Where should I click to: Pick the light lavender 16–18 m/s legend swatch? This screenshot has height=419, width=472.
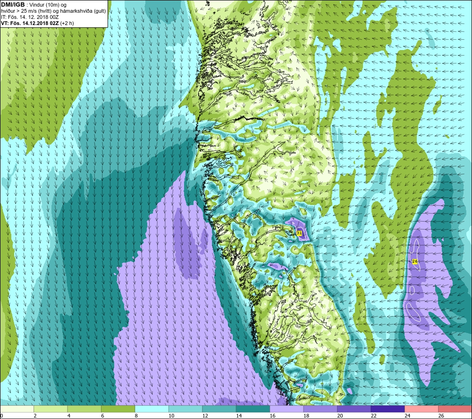coord(287,409)
